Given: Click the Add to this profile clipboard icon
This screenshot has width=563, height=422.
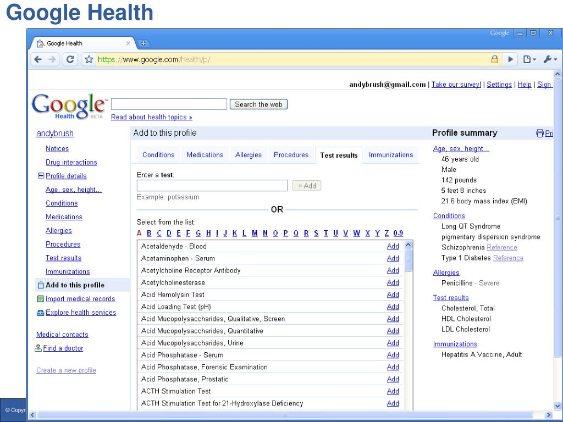Looking at the screenshot, I should [x=41, y=285].
